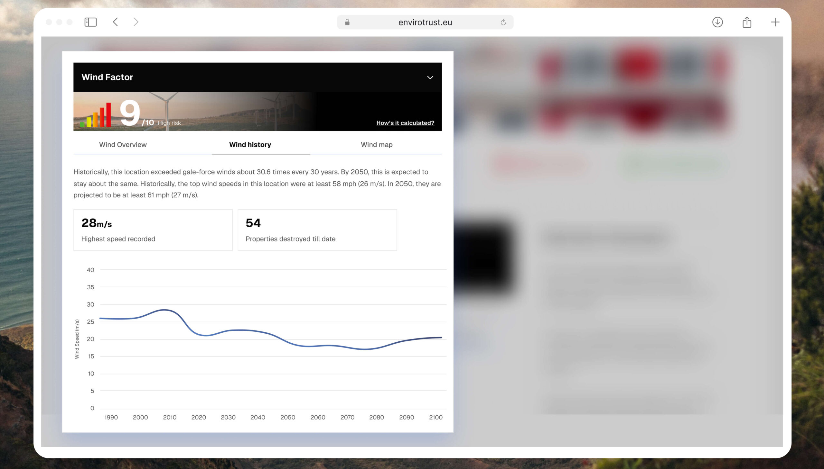
Task: Click the Wind Factor header title
Action: click(107, 77)
